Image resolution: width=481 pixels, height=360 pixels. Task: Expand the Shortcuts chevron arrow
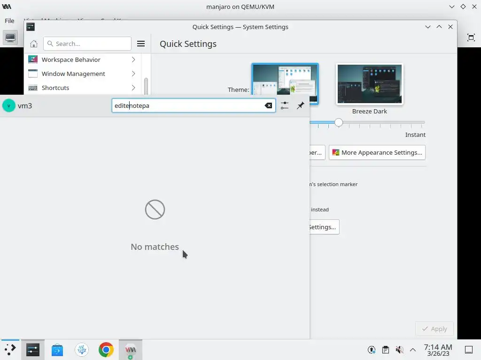pyautogui.click(x=133, y=88)
